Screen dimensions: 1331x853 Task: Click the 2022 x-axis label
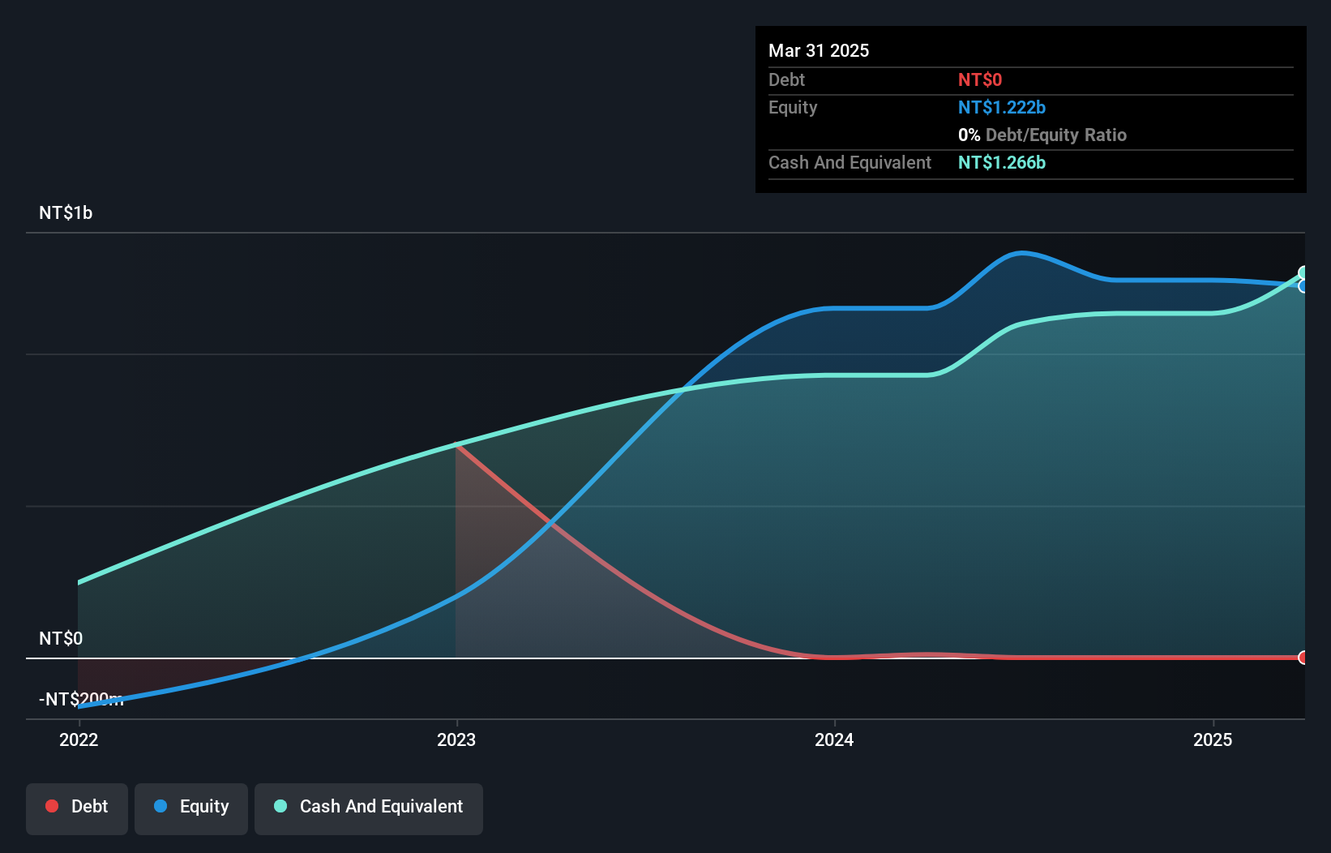(x=79, y=739)
